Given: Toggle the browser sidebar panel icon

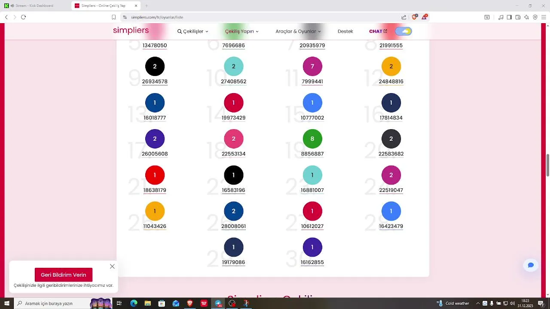Looking at the screenshot, I should 509,17.
